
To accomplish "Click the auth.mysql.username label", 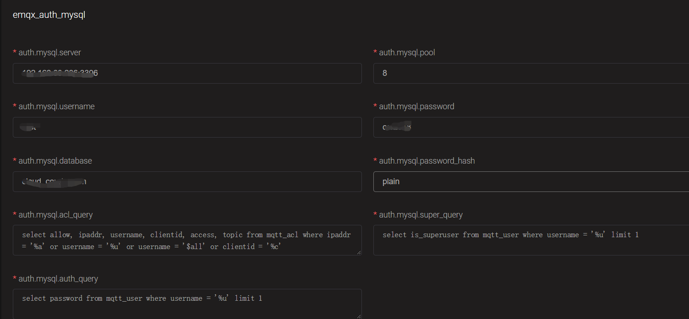I will (x=56, y=106).
